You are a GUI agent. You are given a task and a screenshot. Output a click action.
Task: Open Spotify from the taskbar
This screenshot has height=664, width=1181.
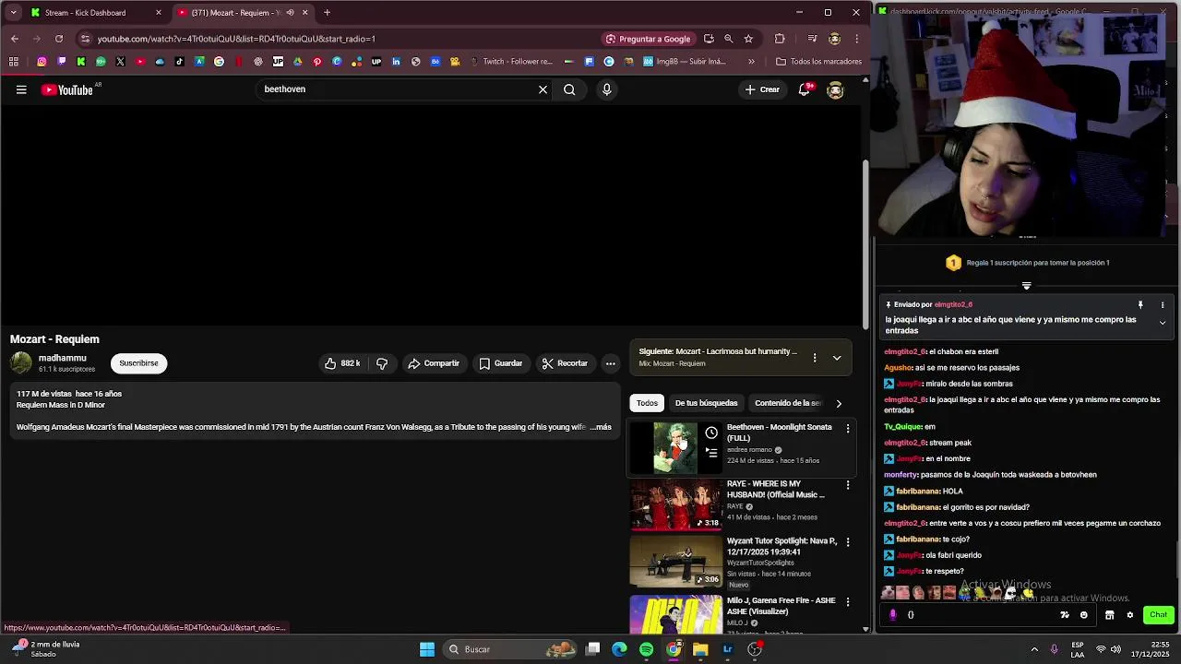(x=647, y=649)
